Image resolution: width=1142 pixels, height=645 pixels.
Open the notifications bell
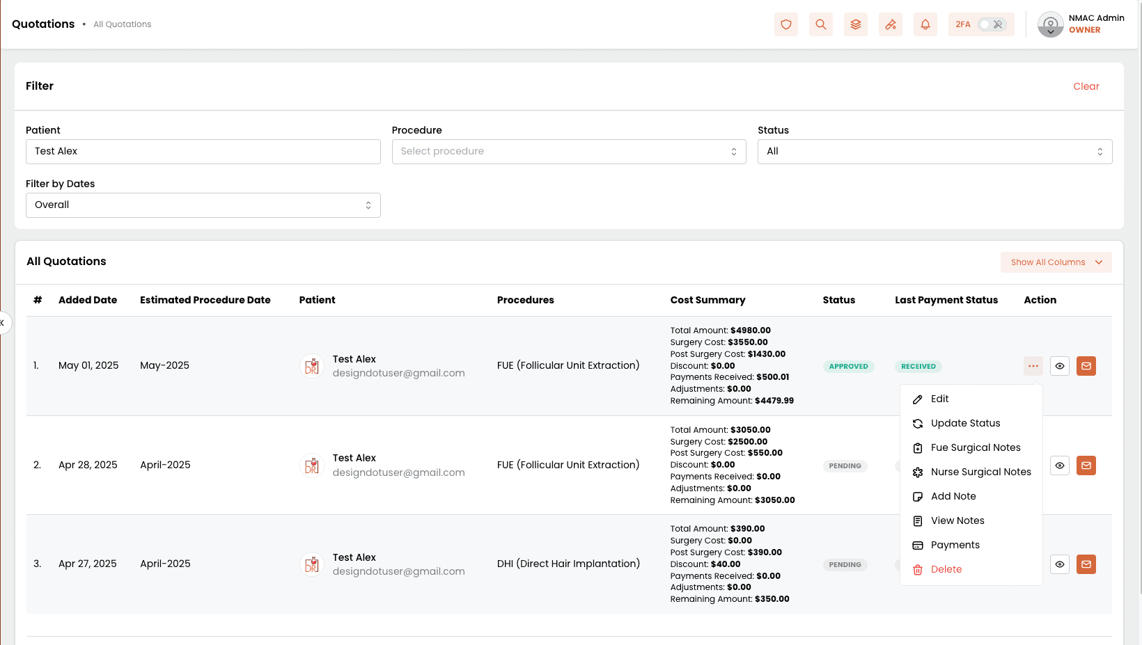(925, 24)
